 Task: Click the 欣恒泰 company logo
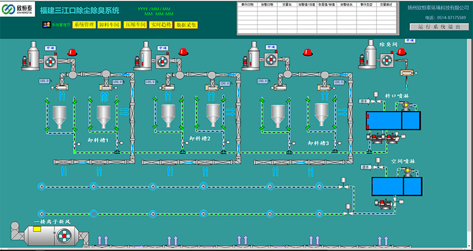[x=18, y=9]
